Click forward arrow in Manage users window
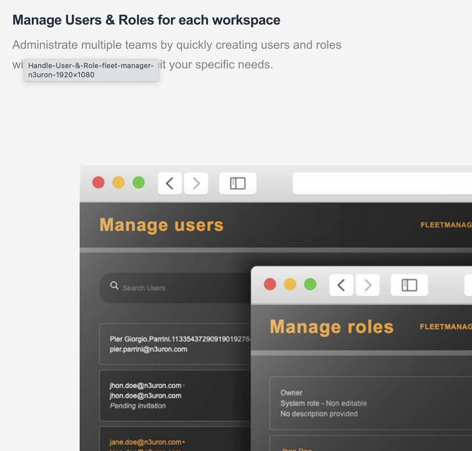472x451 pixels. click(196, 183)
